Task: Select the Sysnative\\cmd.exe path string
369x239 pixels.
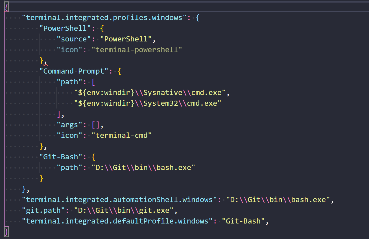Action: (x=150, y=92)
